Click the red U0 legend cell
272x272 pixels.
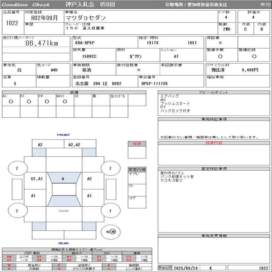pos(9,257)
